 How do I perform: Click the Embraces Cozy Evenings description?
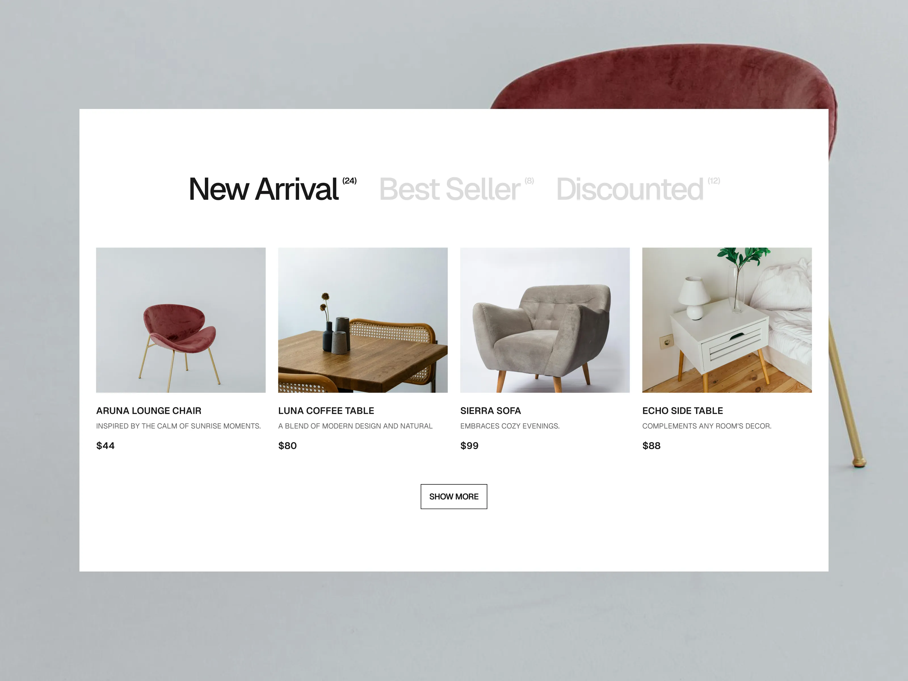pyautogui.click(x=510, y=426)
